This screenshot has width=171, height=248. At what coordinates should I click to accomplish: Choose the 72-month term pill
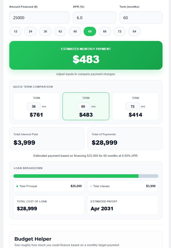click(x=120, y=31)
